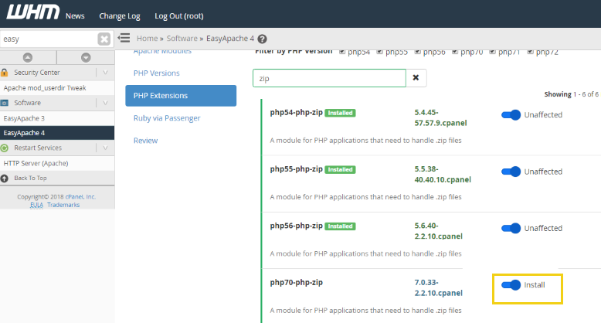
Task: Click the Installed badge beside php55-php-zip
Action: 340,169
